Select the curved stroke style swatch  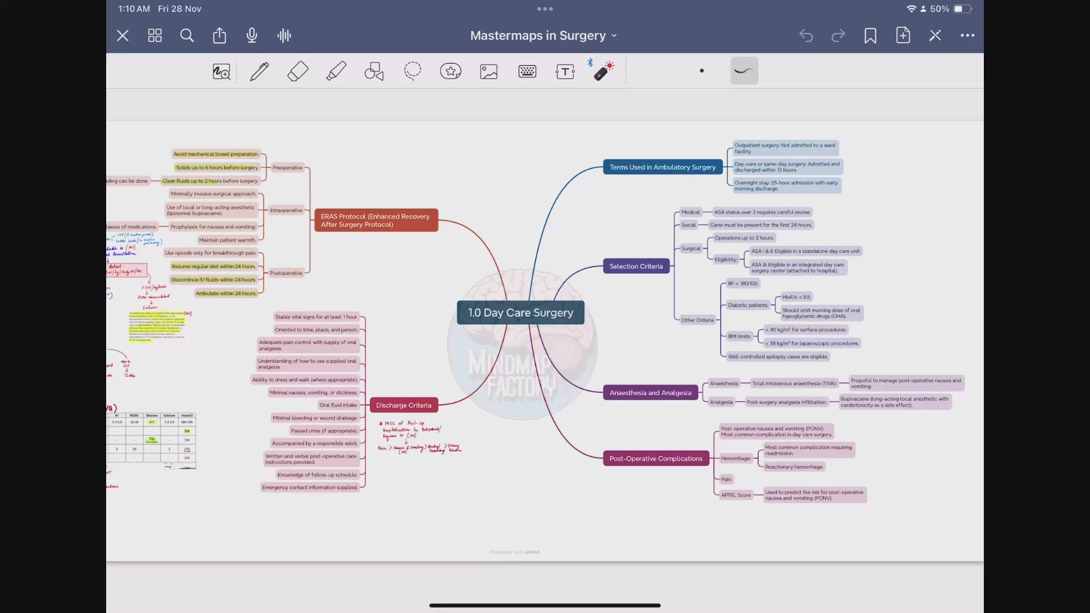click(744, 71)
